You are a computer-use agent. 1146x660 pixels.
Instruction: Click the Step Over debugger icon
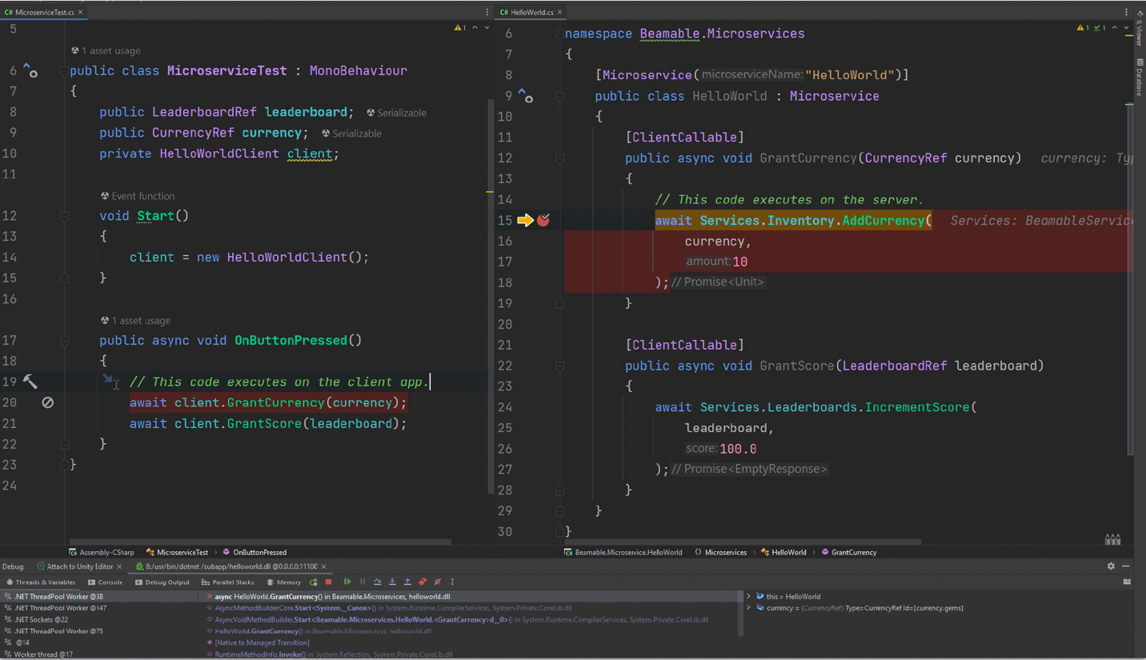click(378, 582)
